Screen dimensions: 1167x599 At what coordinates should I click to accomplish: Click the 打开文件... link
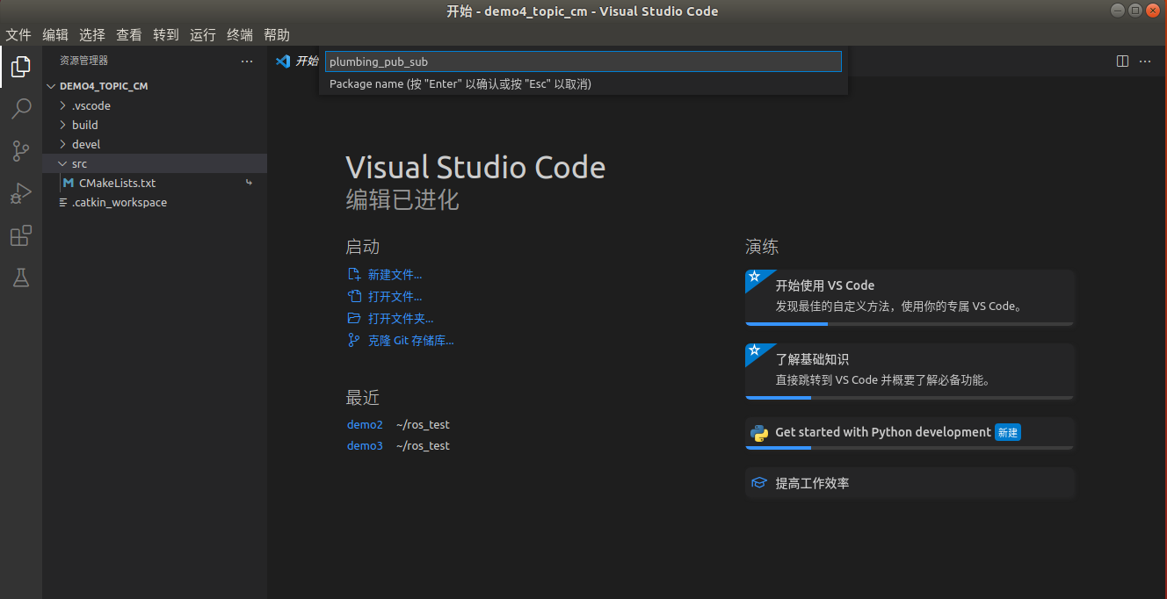395,297
